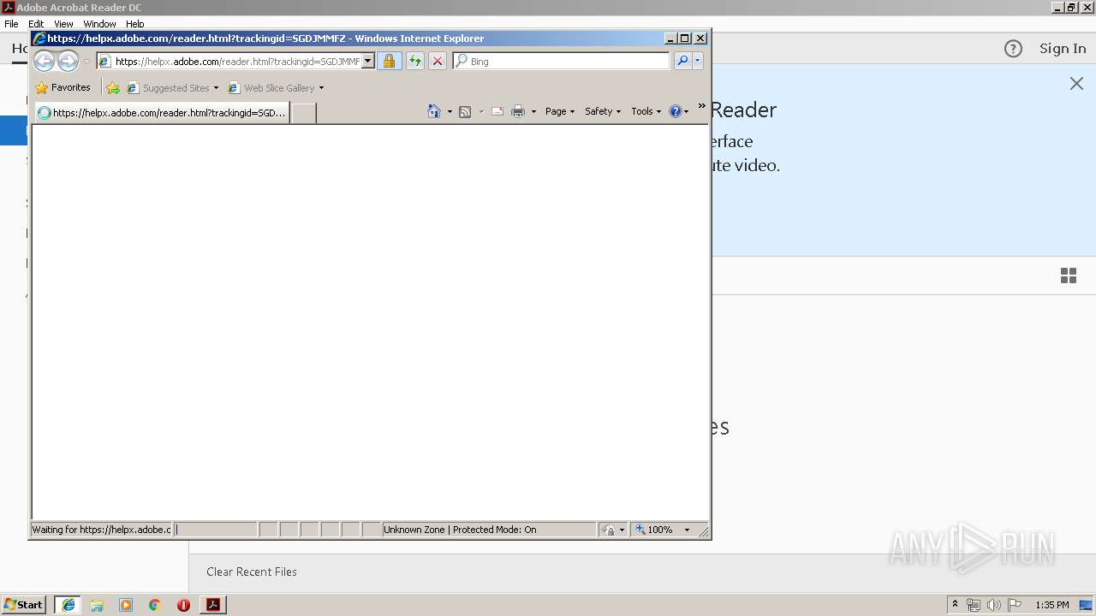Click the IE Home icon
The width and height of the screenshot is (1096, 616).
coord(434,111)
